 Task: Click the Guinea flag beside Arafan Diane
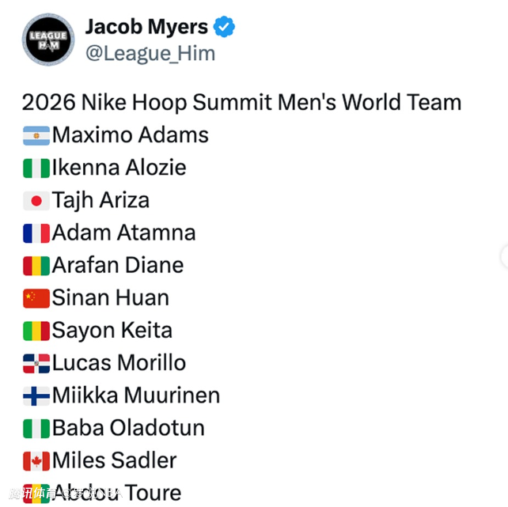click(36, 266)
